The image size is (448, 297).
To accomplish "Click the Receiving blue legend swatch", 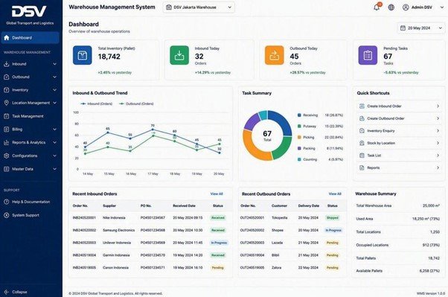I will click(x=299, y=115).
